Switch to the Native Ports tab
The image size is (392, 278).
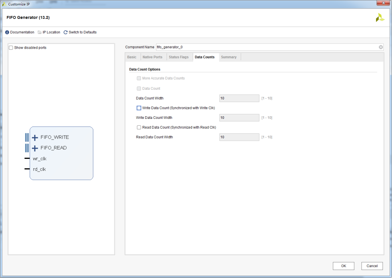(x=152, y=57)
